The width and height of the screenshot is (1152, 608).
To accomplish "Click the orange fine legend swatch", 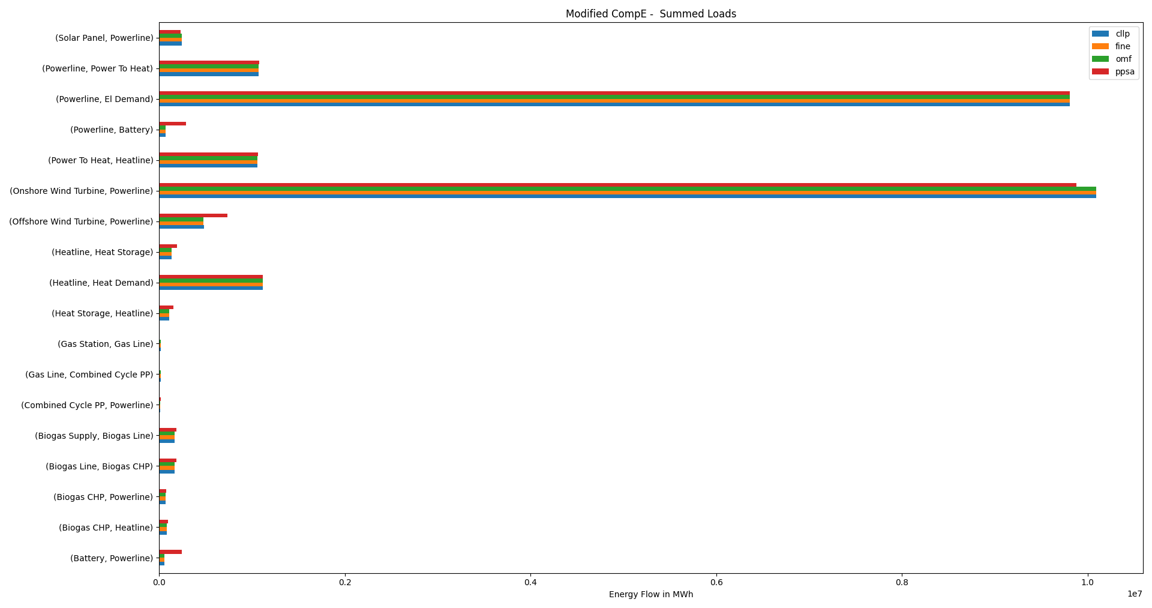I will (x=1100, y=46).
